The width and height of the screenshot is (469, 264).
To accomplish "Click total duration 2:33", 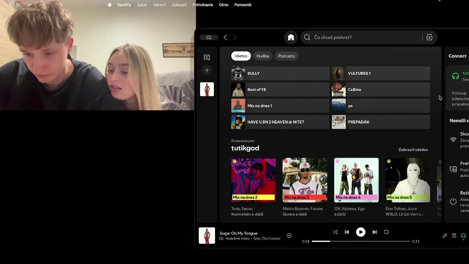I will (416, 241).
